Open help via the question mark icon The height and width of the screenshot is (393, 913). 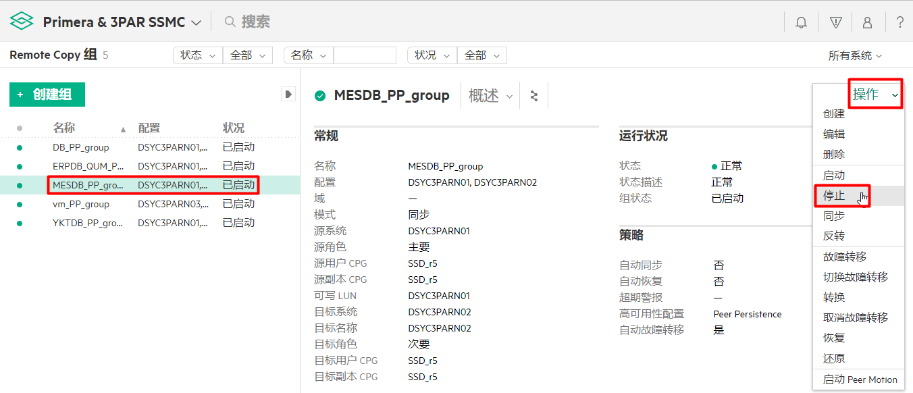[x=900, y=22]
